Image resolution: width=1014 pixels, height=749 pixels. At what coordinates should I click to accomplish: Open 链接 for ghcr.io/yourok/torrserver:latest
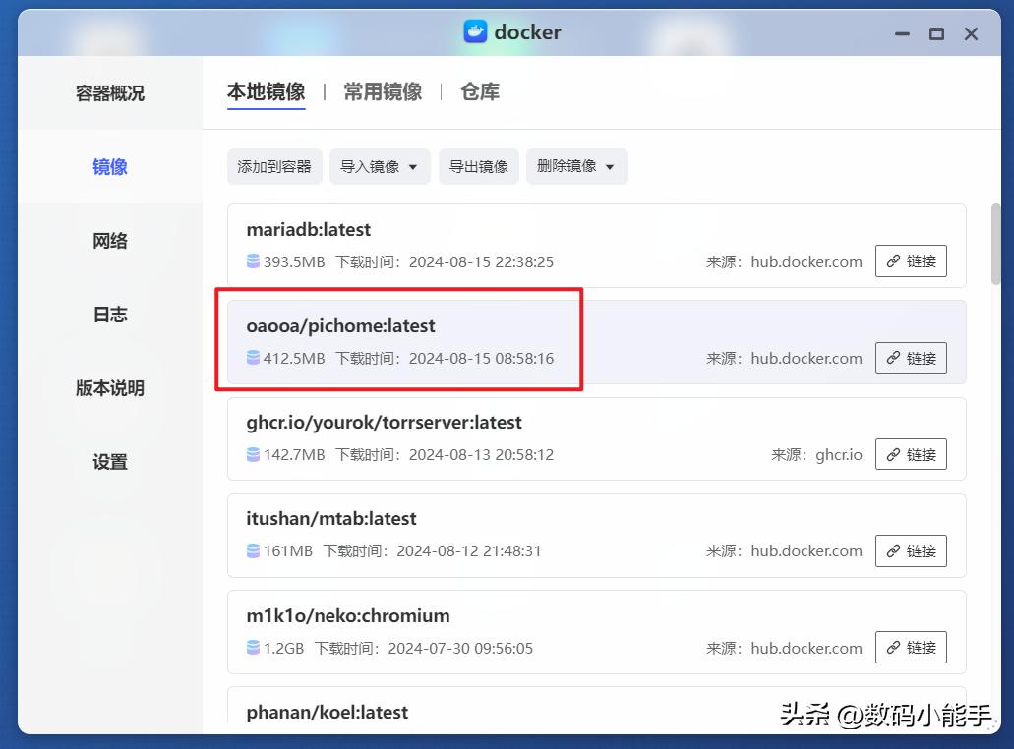[911, 454]
